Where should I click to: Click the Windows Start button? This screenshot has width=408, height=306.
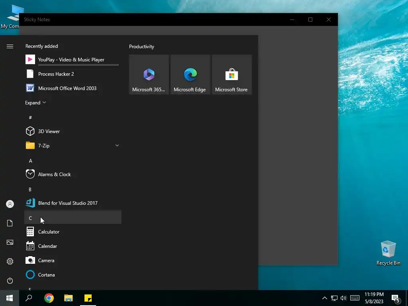click(x=10, y=298)
